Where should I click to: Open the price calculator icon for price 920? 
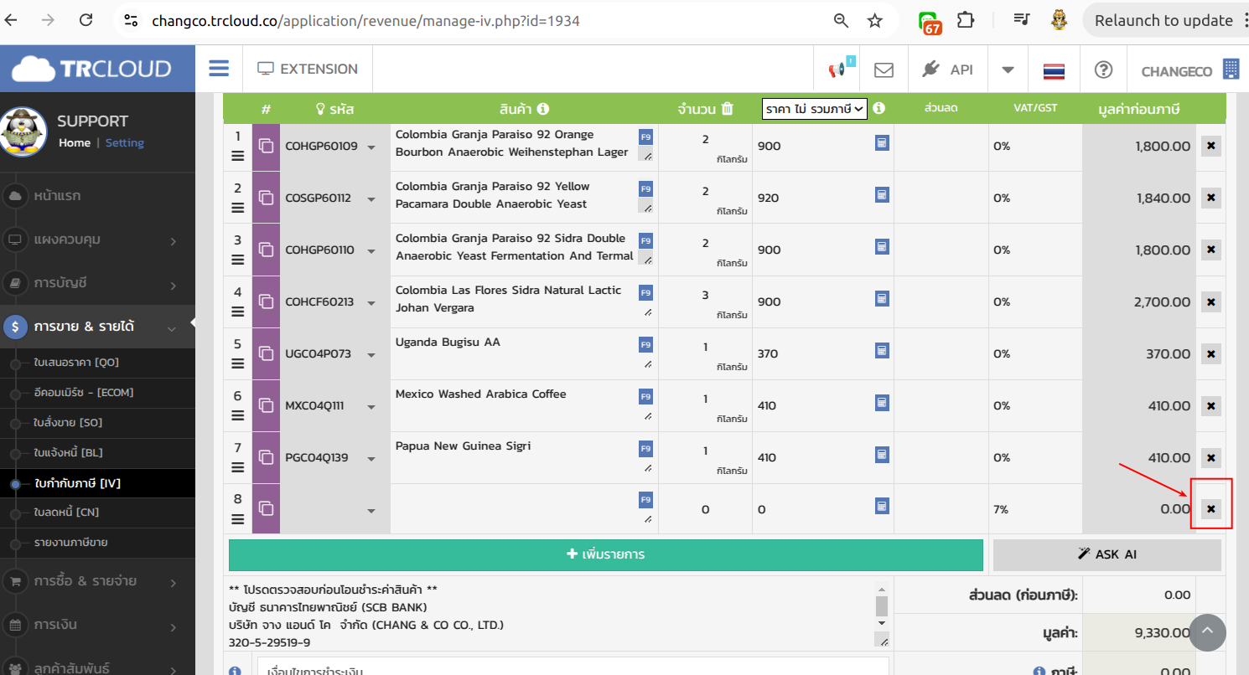click(882, 194)
